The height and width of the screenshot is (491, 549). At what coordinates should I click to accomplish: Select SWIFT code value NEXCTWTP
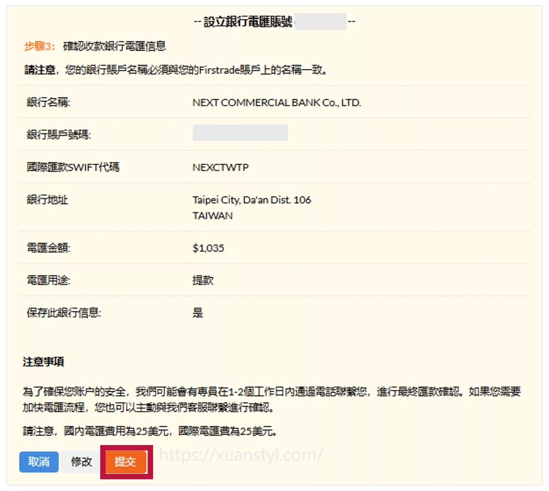click(x=221, y=167)
